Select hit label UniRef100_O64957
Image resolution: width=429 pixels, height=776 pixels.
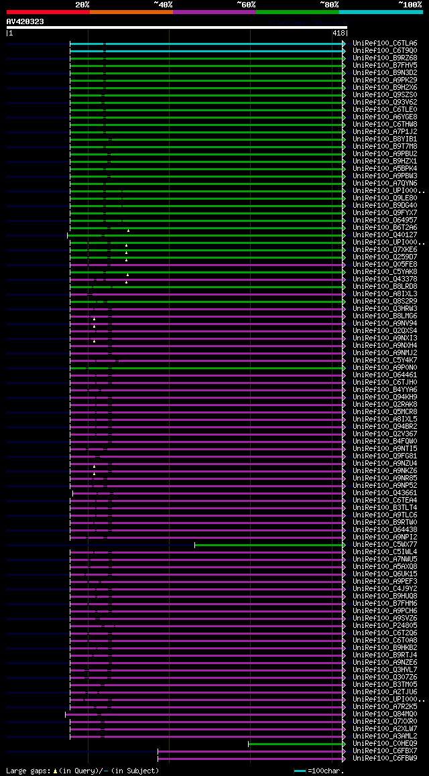tap(385, 220)
